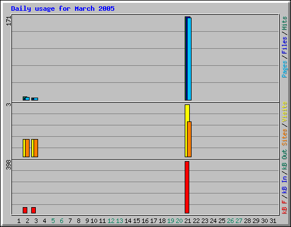Click the green weekend day label 12
291x227 pixels.
coord(111,221)
